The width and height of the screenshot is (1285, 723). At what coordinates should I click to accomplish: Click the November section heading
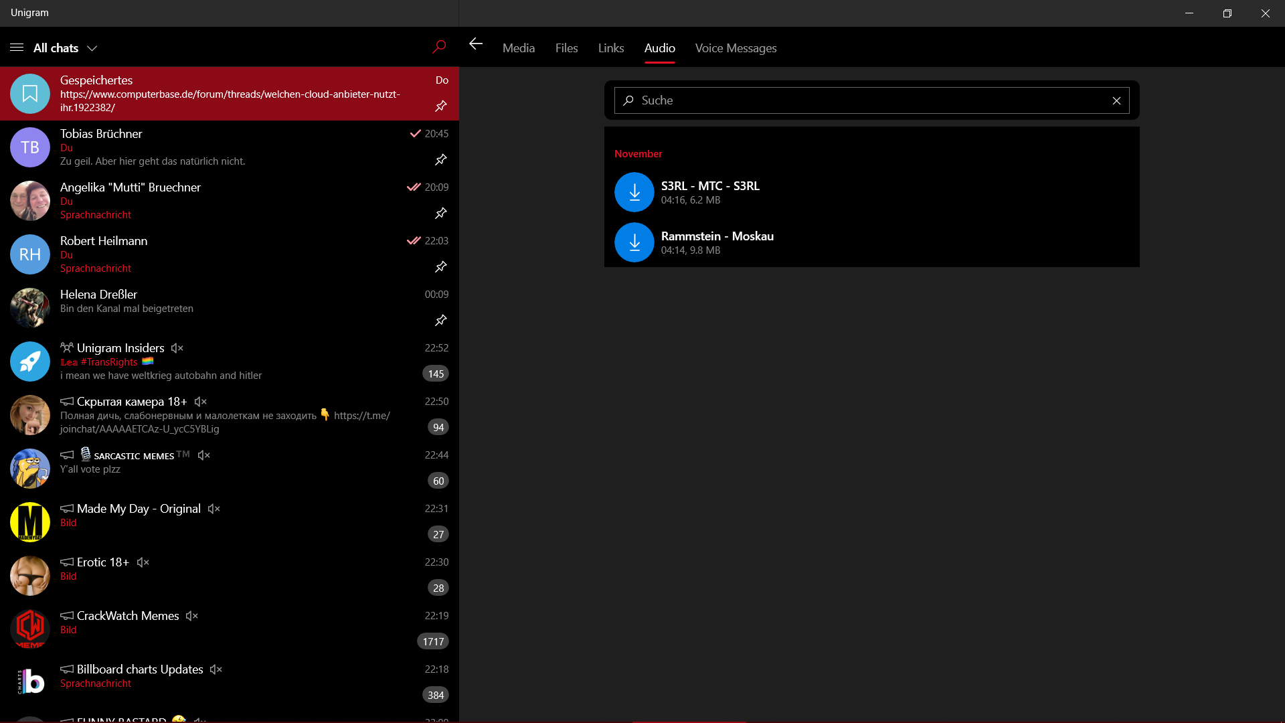coord(638,154)
